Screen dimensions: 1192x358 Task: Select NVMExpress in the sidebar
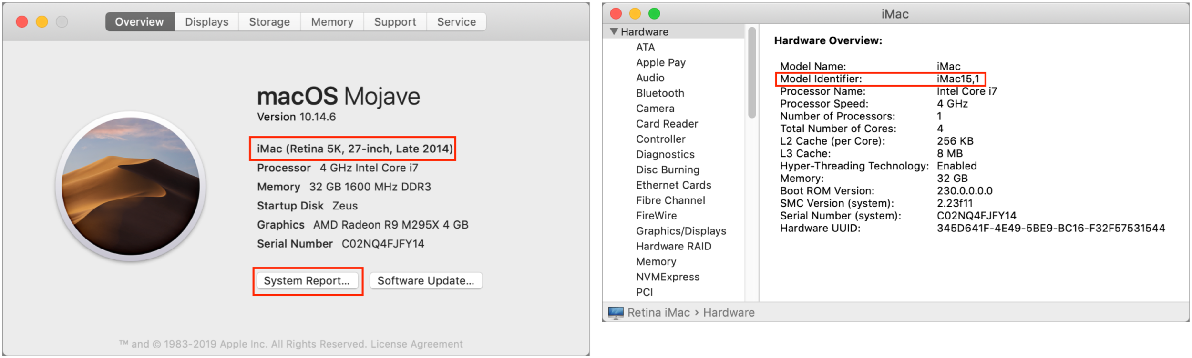pyautogui.click(x=668, y=277)
